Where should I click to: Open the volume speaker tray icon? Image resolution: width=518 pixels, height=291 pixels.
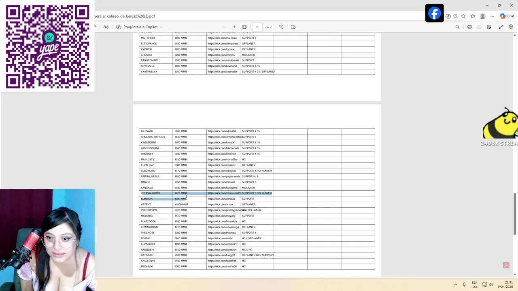(491, 285)
